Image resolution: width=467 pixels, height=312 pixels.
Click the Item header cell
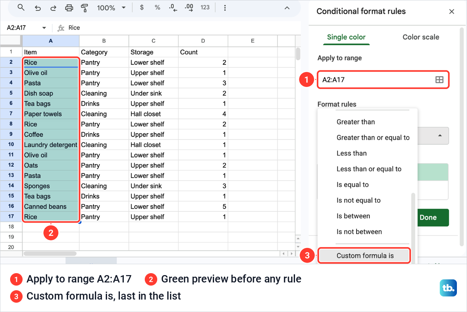(51, 52)
